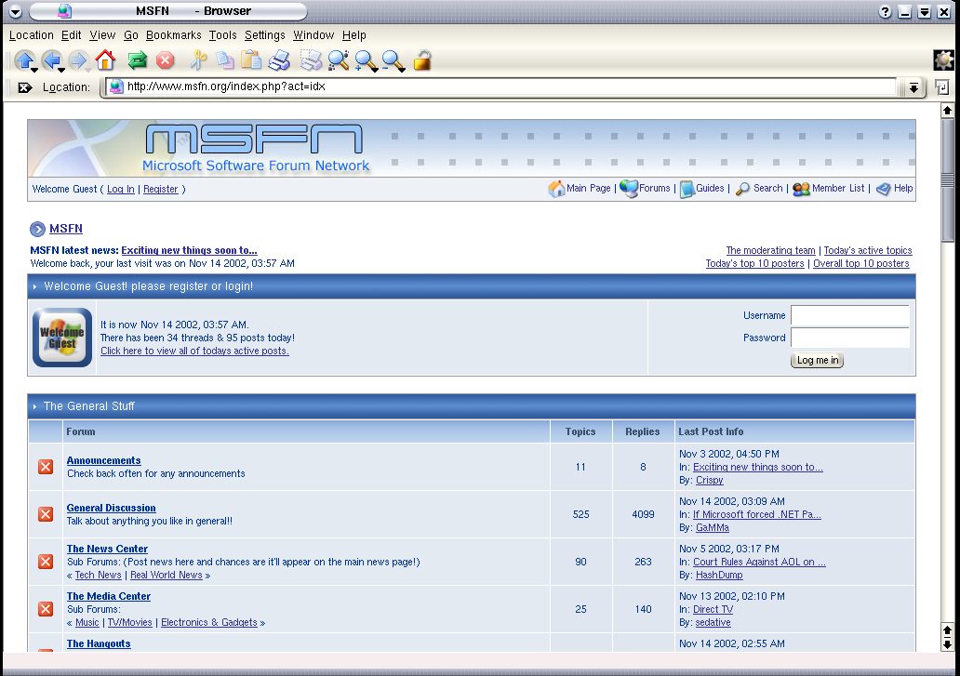Click the round arrow icon beside MSFN
The width and height of the screenshot is (960, 676).
click(37, 229)
